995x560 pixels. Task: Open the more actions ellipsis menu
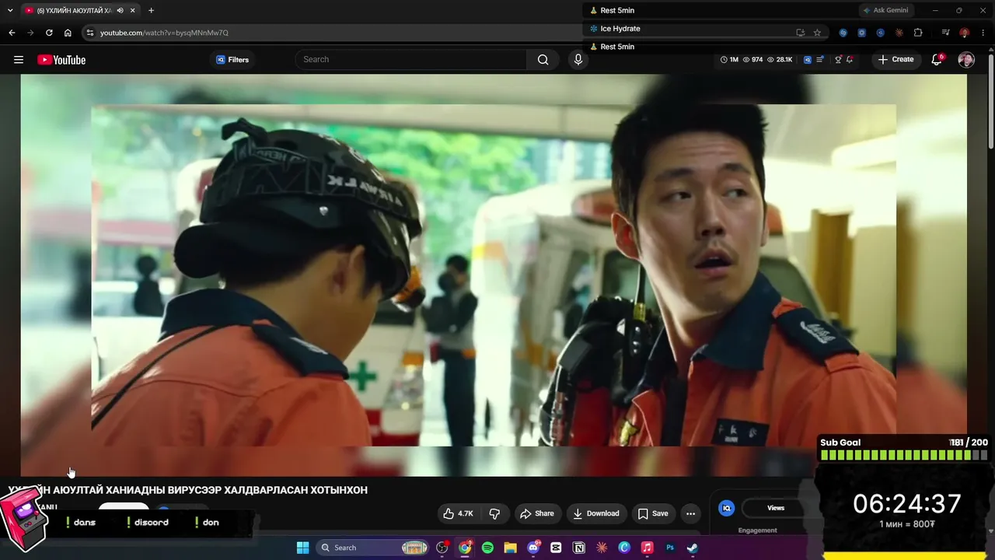(690, 513)
